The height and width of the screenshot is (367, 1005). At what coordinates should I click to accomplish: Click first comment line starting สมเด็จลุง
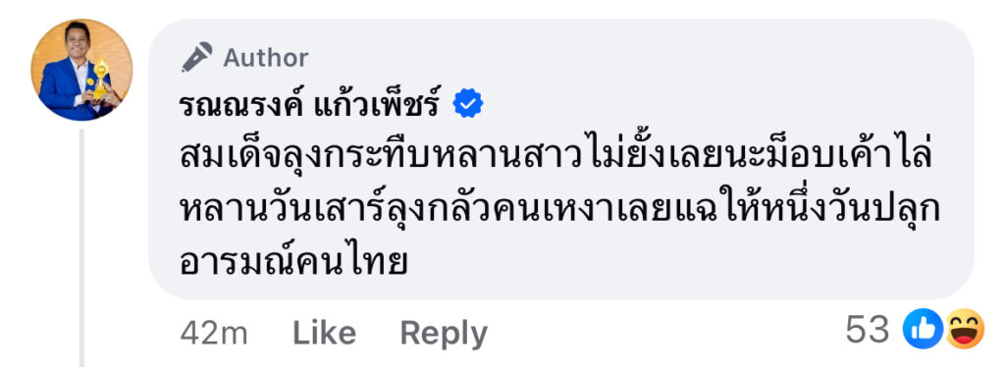coord(555,160)
